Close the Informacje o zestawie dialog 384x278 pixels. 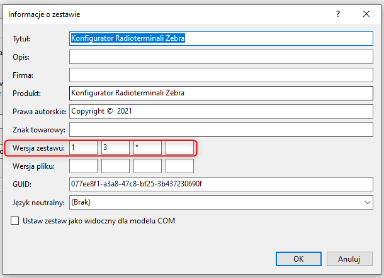point(366,13)
